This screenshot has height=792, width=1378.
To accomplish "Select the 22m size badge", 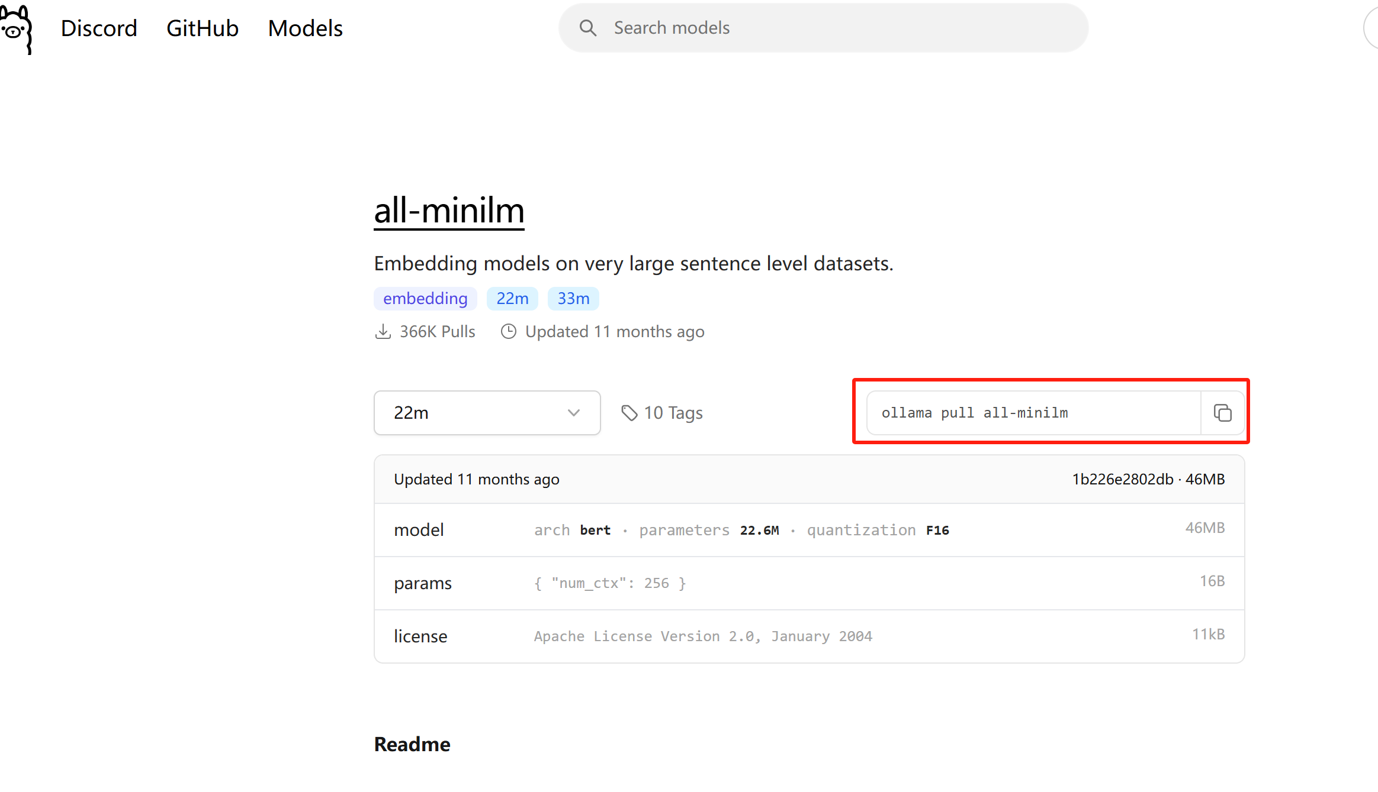I will tap(512, 299).
